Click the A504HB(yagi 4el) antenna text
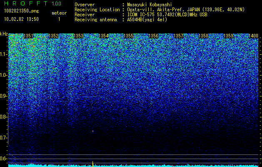The width and height of the screenshot is (262, 167). pos(147,20)
